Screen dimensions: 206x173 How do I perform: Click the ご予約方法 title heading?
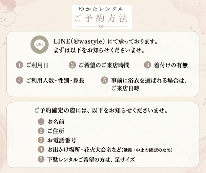tap(101, 18)
